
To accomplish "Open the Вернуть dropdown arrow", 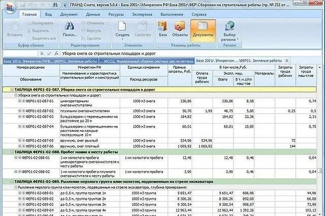I will point(104,30).
